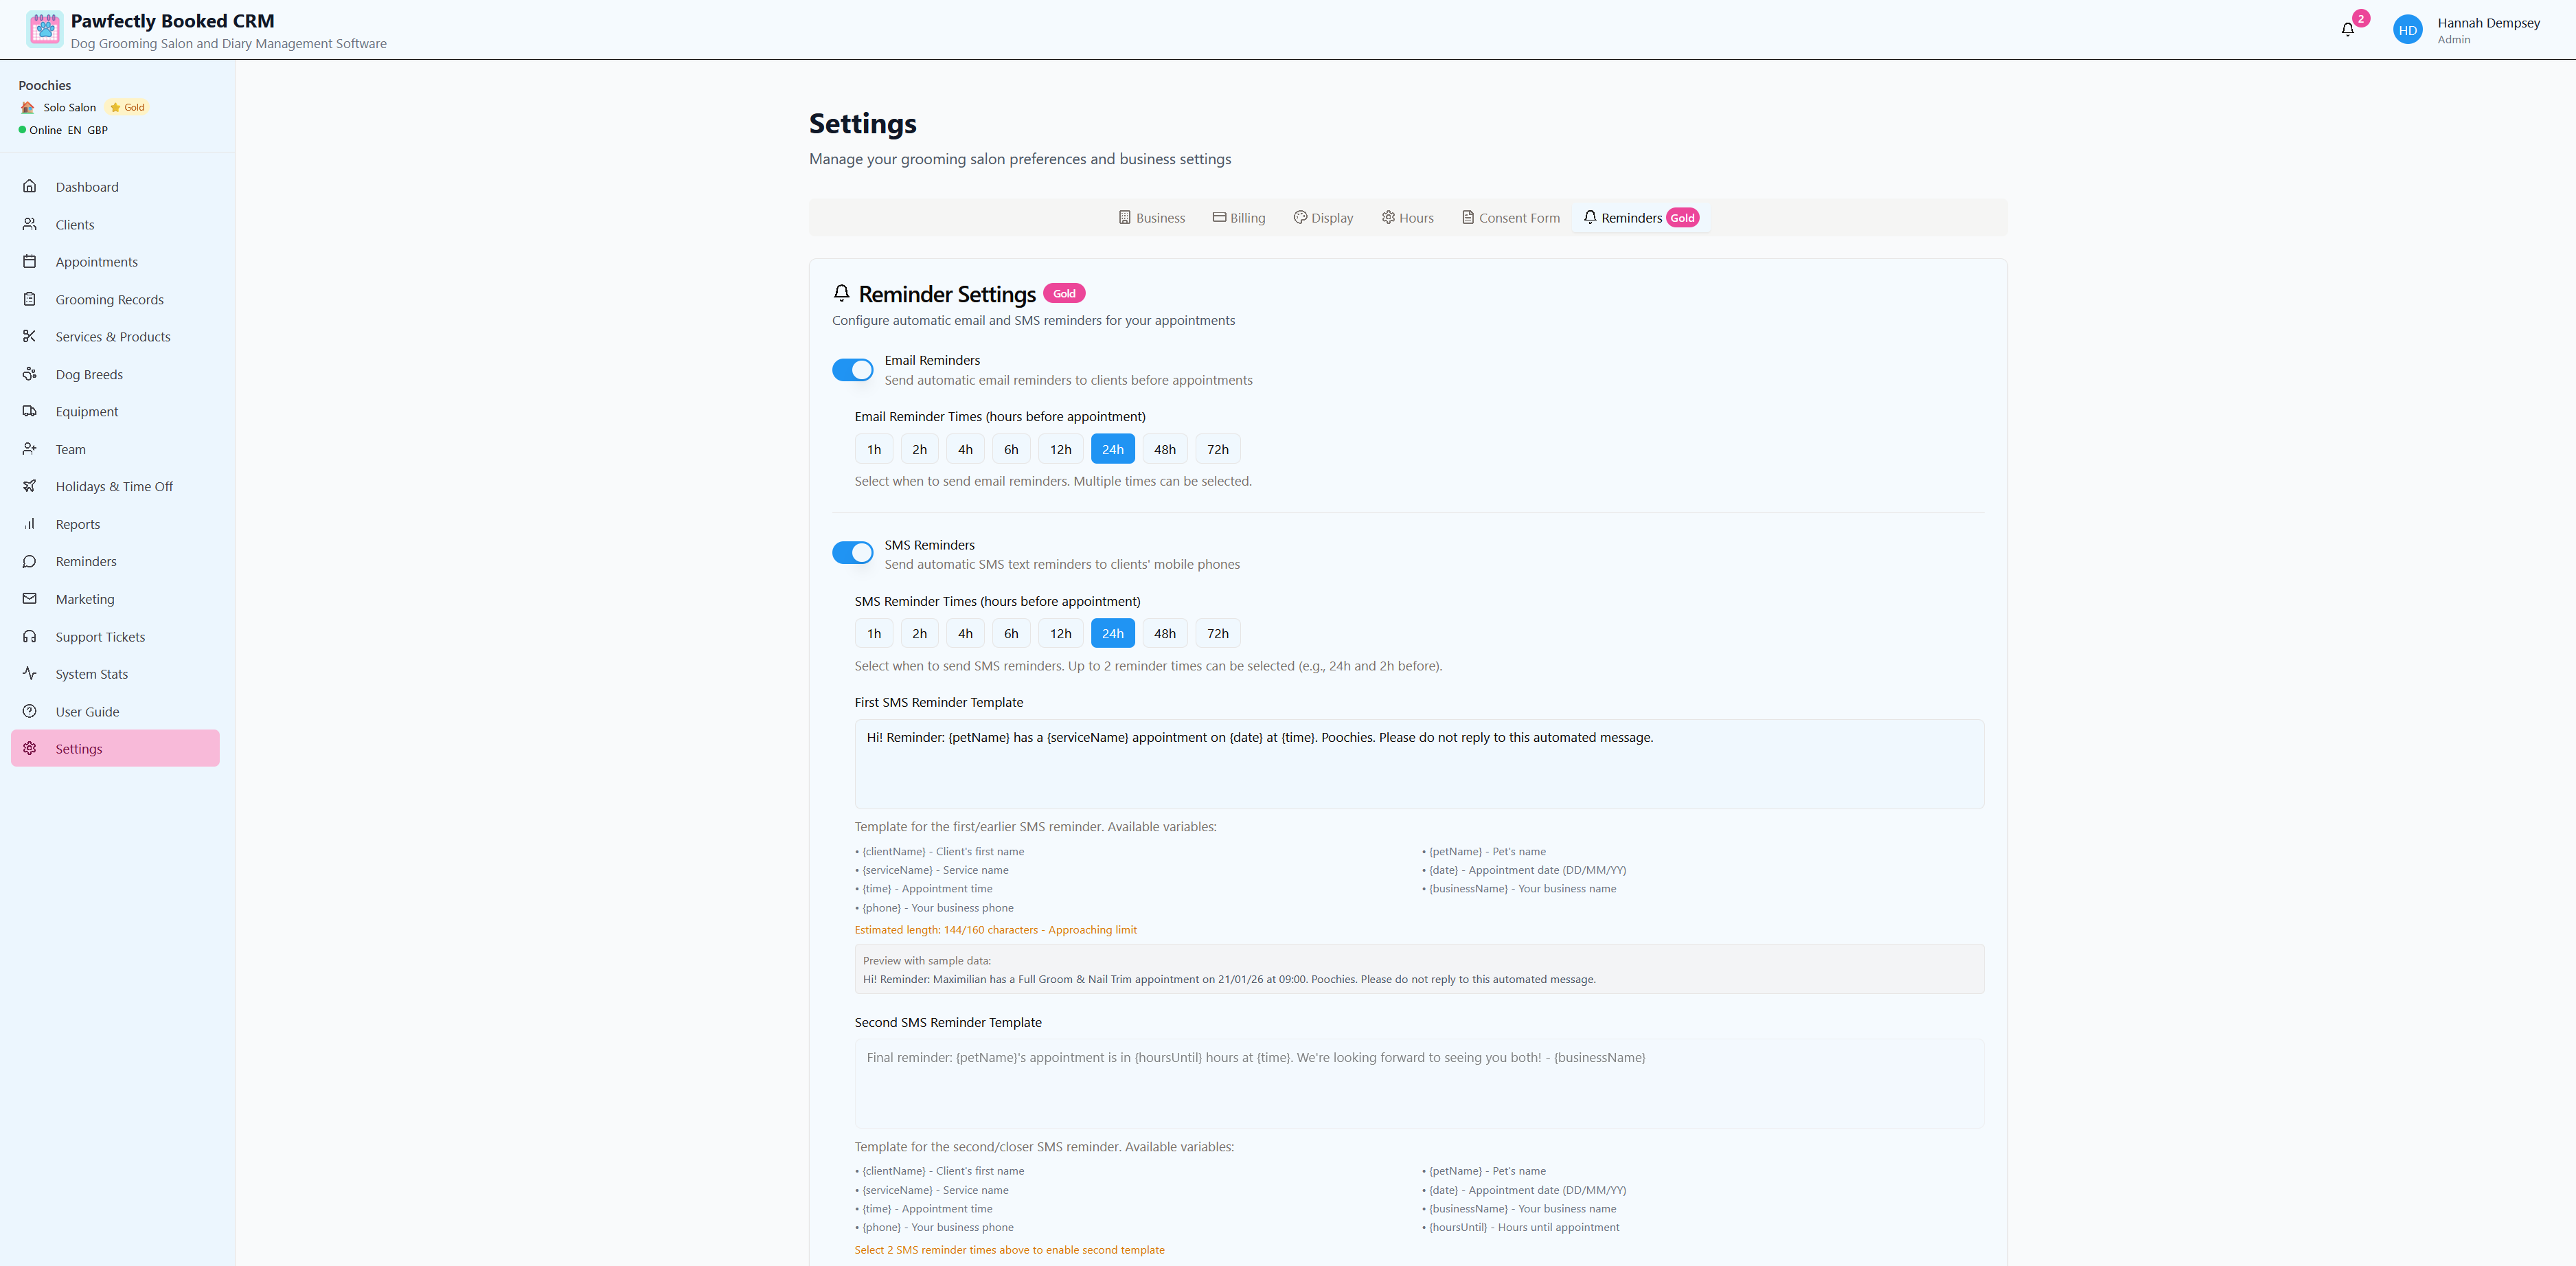The image size is (2576, 1266).
Task: Open the Display settings tab
Action: tap(1323, 218)
